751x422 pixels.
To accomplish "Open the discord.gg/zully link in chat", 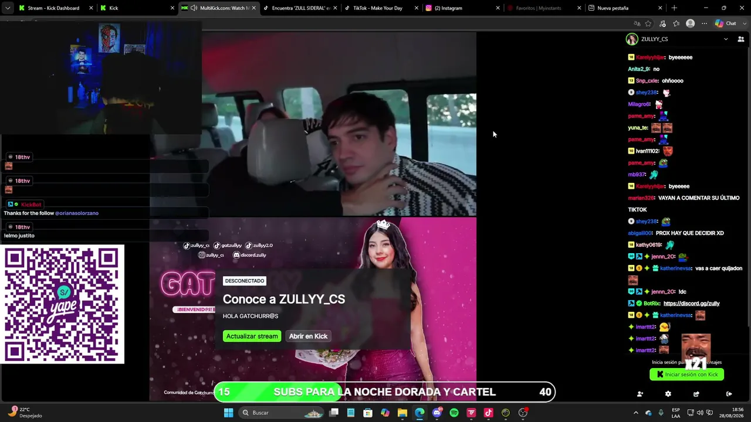I will [691, 304].
